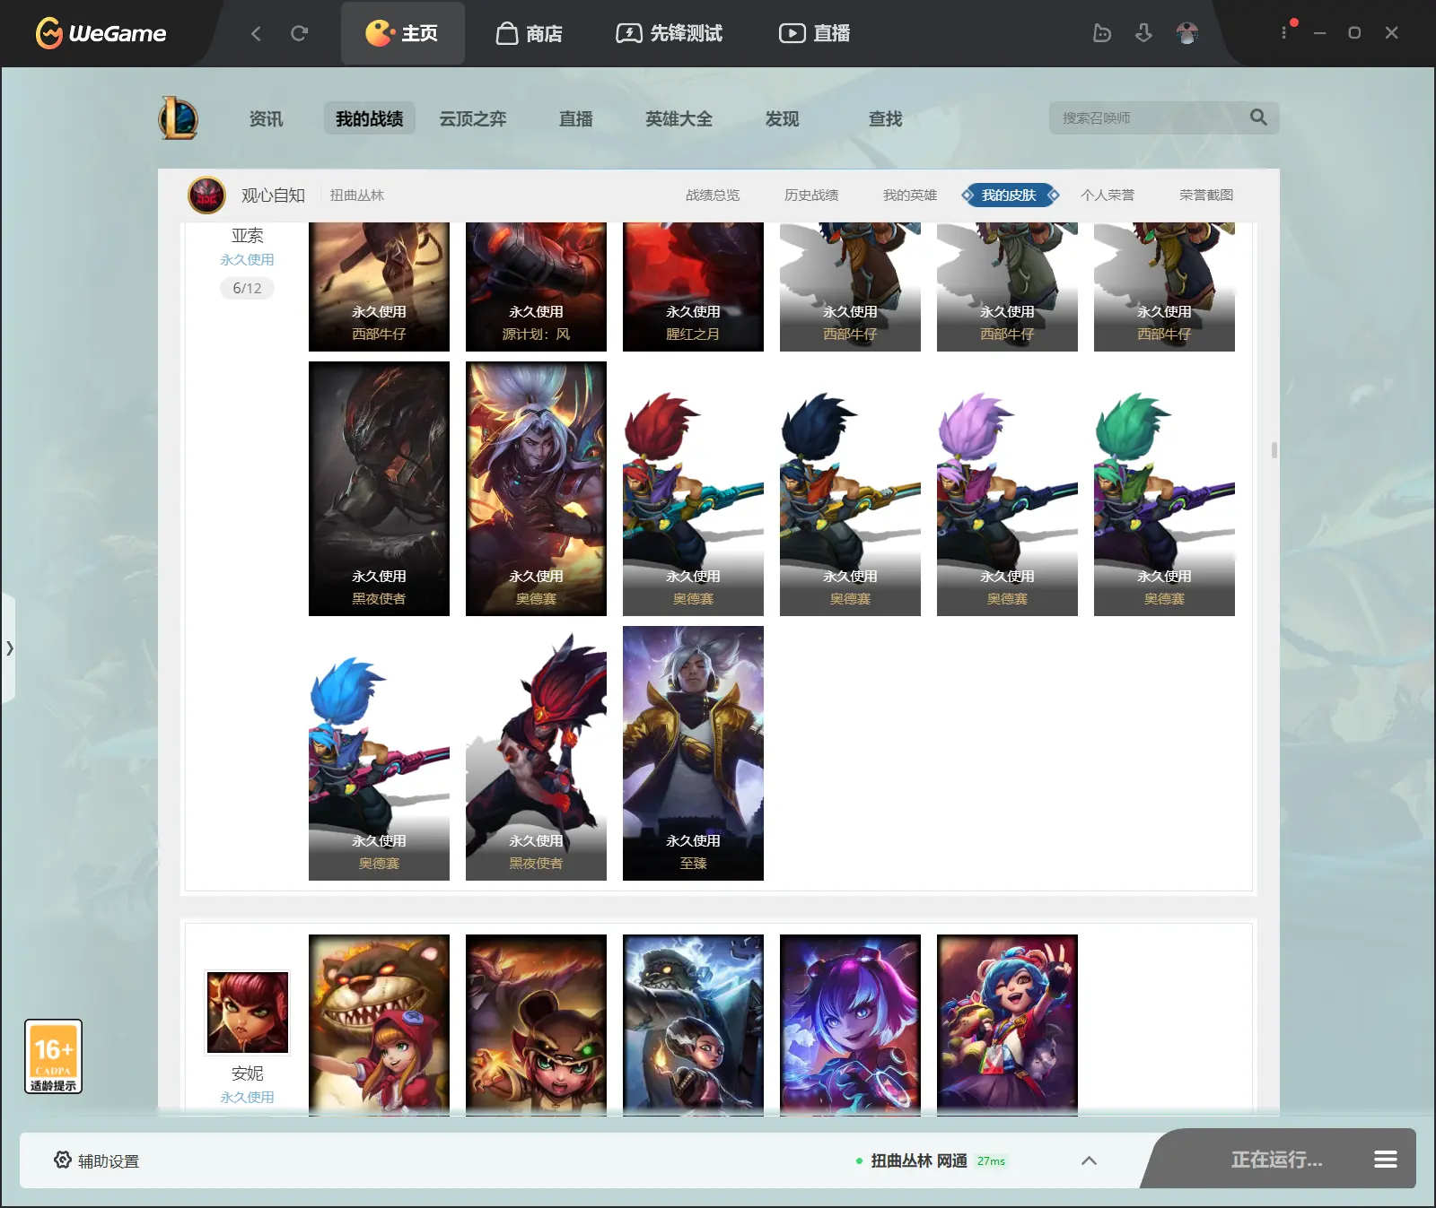Select the purple-haired 奥德赛 chroma

(1007, 489)
